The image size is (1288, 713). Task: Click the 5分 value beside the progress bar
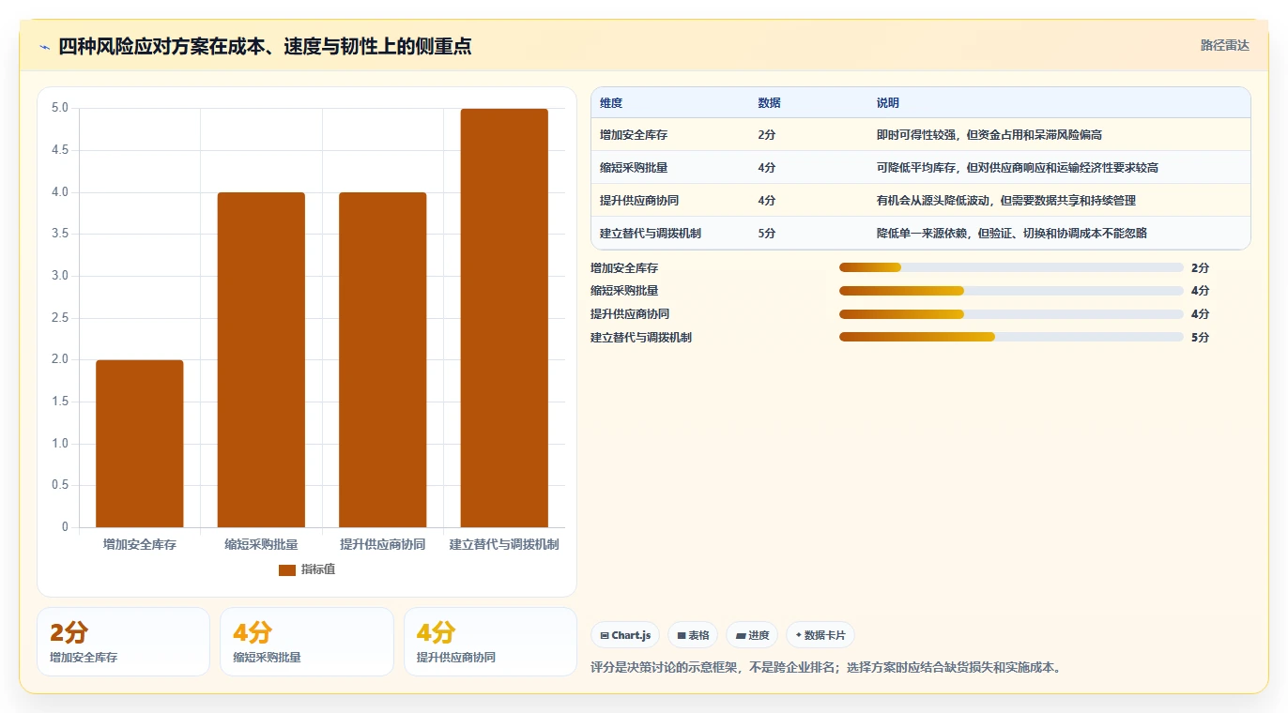point(1201,338)
